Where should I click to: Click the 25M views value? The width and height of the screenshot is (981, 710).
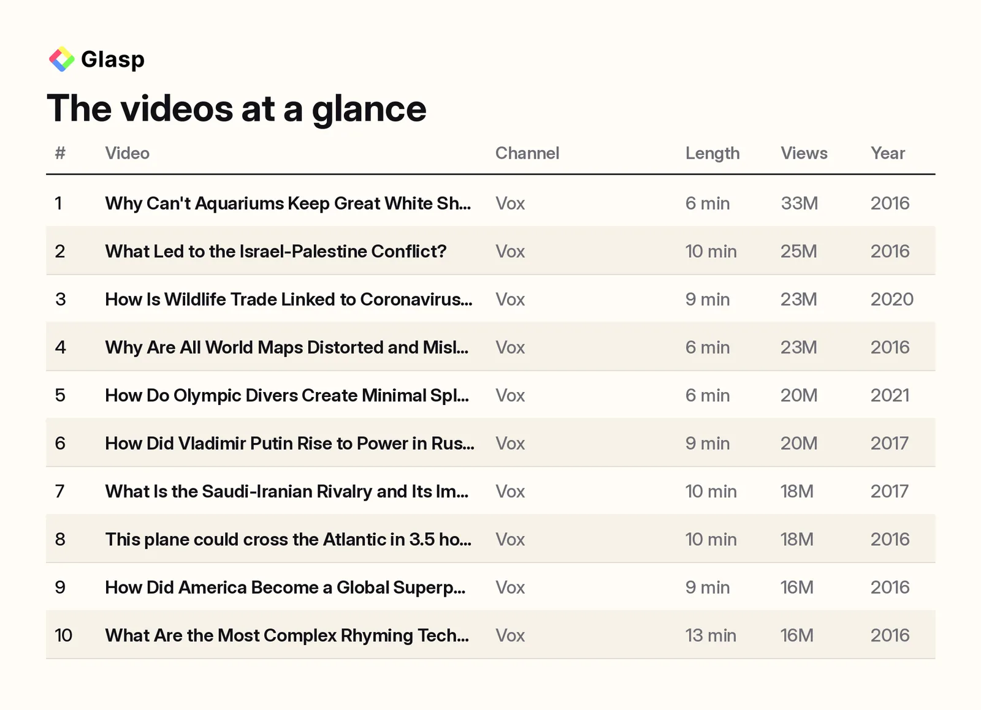click(x=799, y=251)
